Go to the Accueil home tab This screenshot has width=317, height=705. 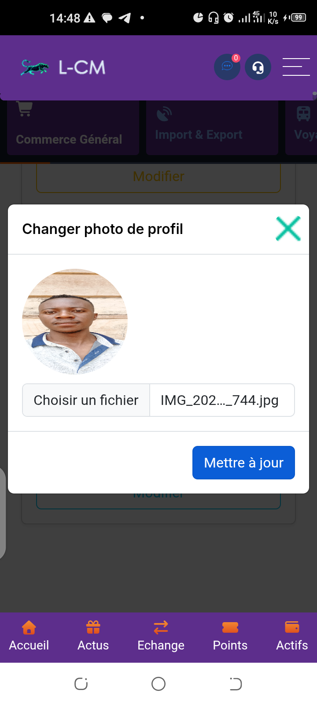point(29,637)
